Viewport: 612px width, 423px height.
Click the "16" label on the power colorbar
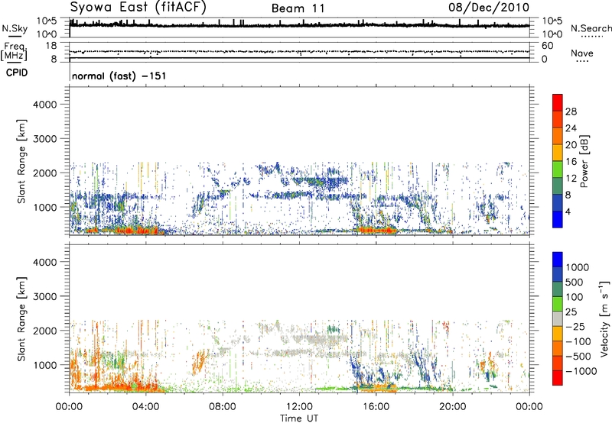point(571,161)
